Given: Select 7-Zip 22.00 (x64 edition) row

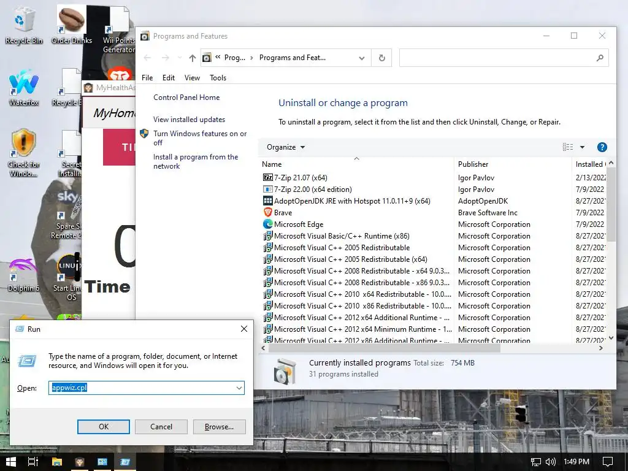Looking at the screenshot, I should tap(434, 189).
